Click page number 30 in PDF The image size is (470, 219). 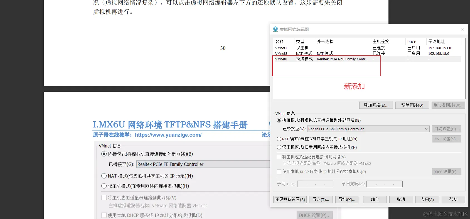click(x=223, y=48)
